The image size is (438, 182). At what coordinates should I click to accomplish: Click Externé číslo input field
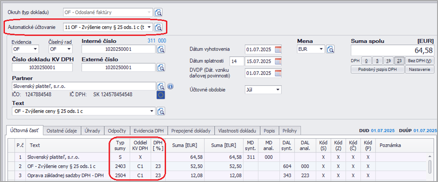click(119, 67)
